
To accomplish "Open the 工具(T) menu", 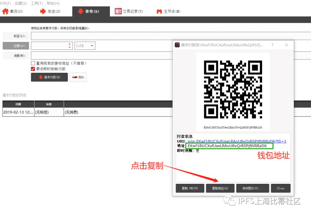I will tap(37, 3).
